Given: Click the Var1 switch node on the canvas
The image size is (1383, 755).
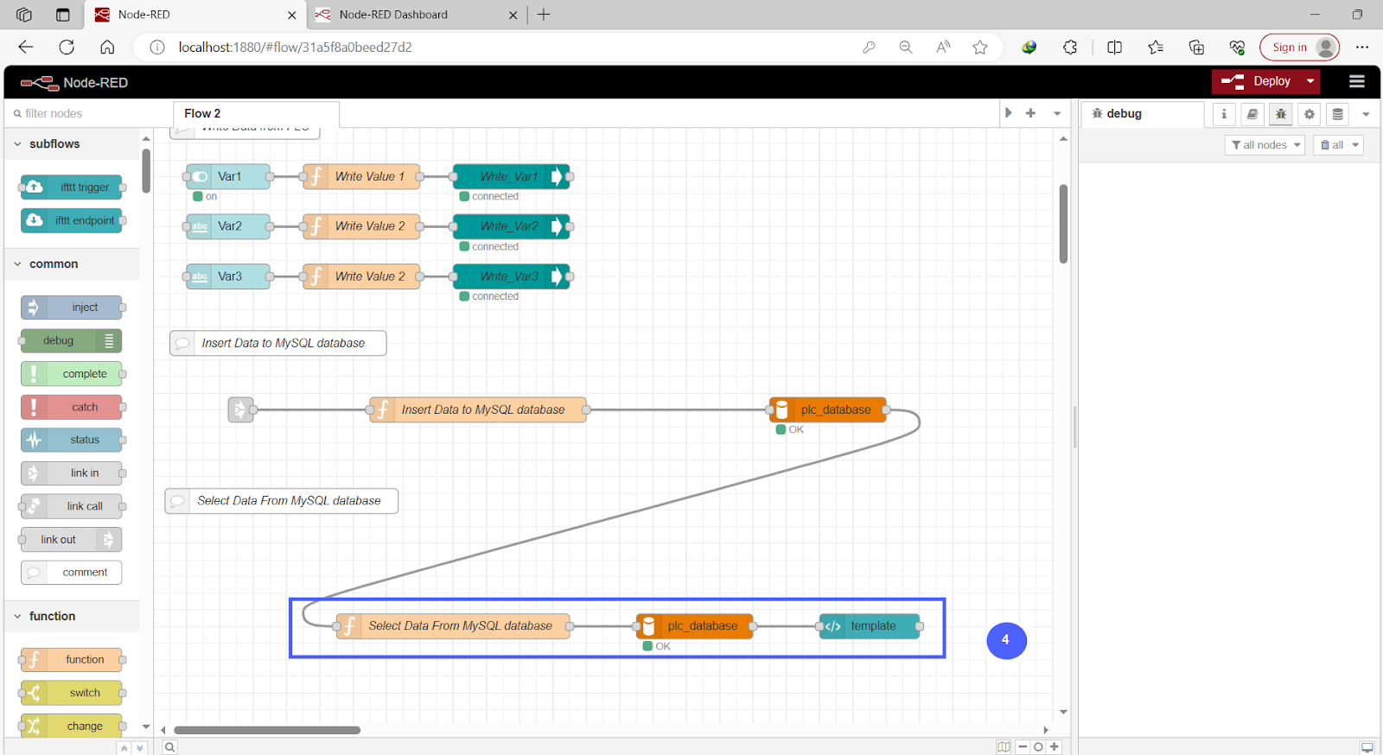Looking at the screenshot, I should click(x=228, y=176).
